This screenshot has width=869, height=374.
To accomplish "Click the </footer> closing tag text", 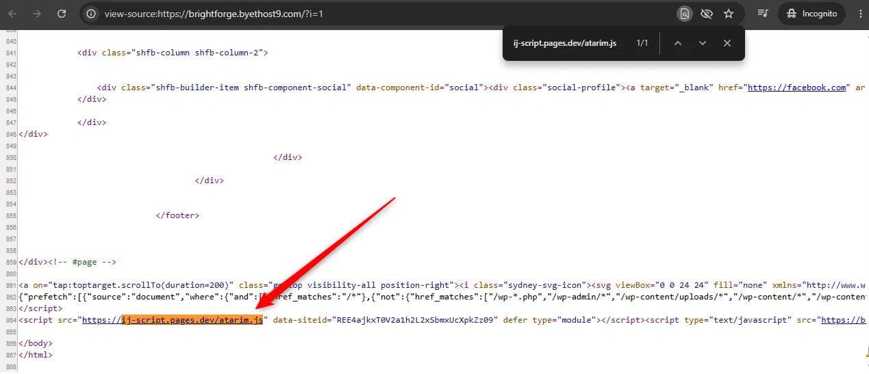I will 177,215.
